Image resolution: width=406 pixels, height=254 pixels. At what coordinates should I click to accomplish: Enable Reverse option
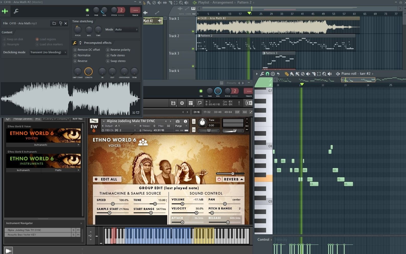[80, 61]
